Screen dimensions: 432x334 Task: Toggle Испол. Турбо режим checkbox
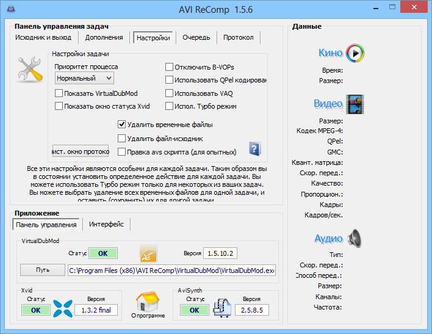169,106
